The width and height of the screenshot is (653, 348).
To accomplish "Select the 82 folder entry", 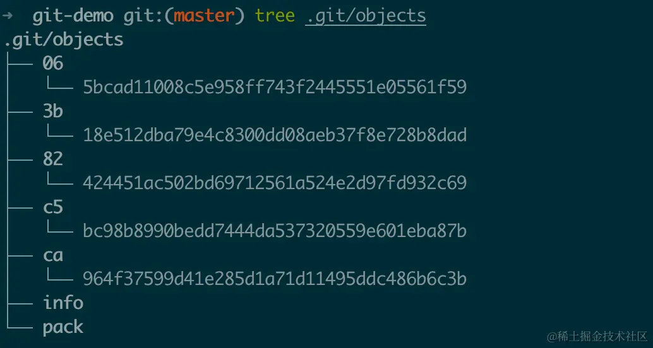I will pos(53,159).
